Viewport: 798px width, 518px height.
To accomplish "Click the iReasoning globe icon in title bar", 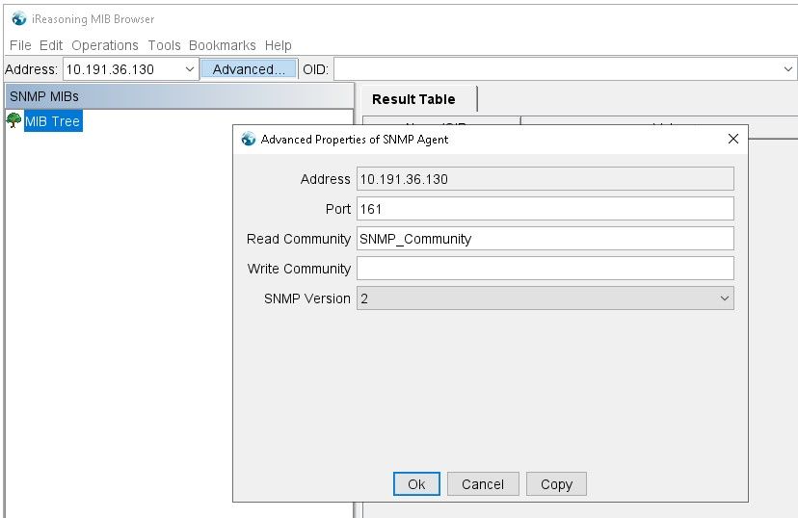I will (x=19, y=19).
